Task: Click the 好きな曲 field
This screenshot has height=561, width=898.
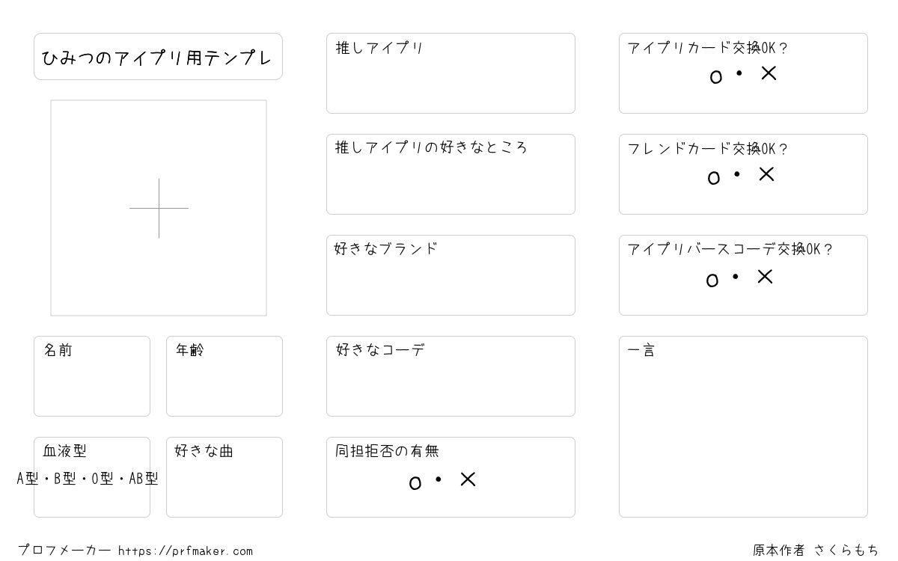Action: click(x=224, y=477)
